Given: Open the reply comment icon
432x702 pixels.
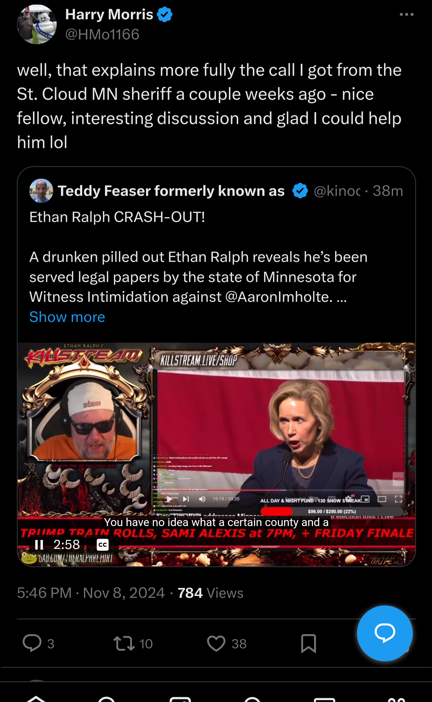Looking at the screenshot, I should 32,643.
